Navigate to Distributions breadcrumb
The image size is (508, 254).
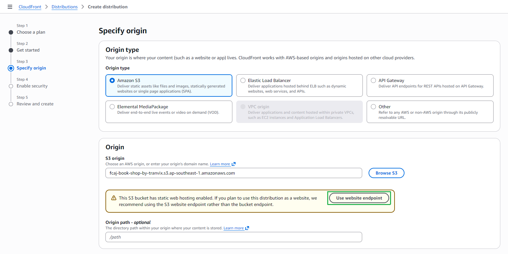[x=64, y=7]
